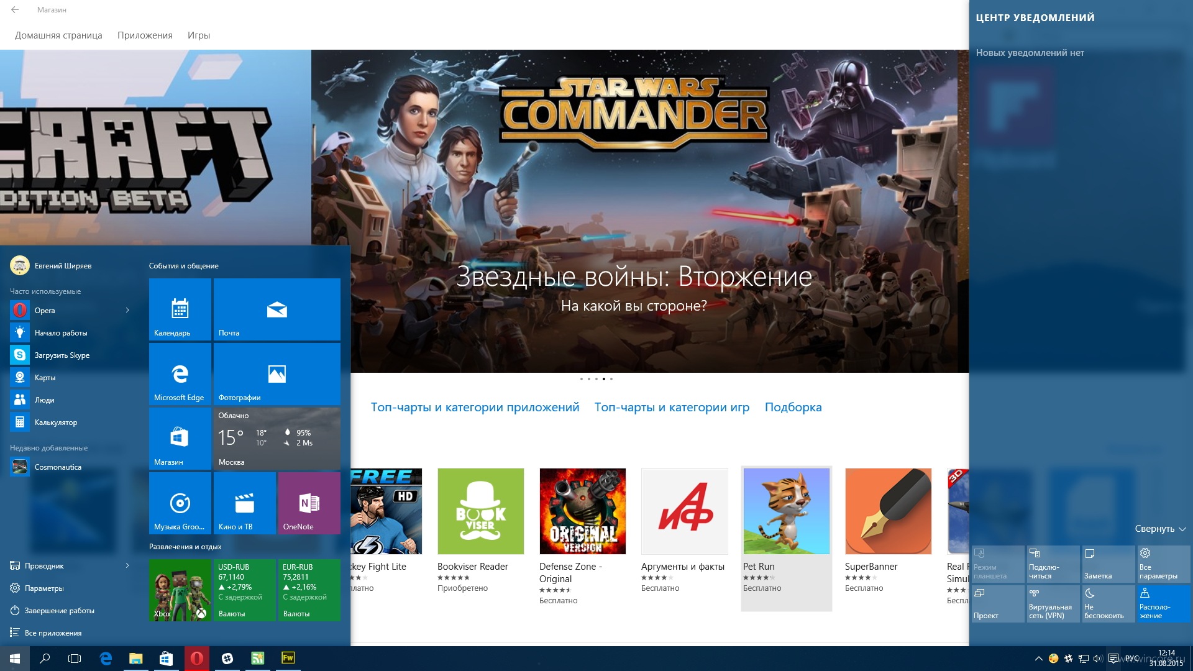Open Minecraft Edition Beta banner
Screen dimensions: 1193x671
(x=155, y=147)
